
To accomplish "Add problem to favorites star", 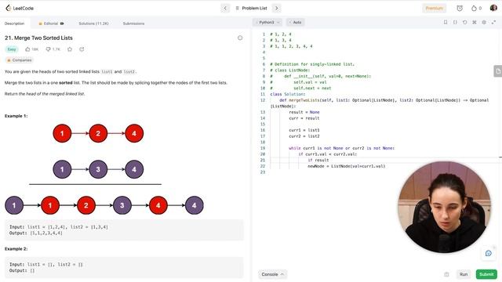I will [x=70, y=49].
